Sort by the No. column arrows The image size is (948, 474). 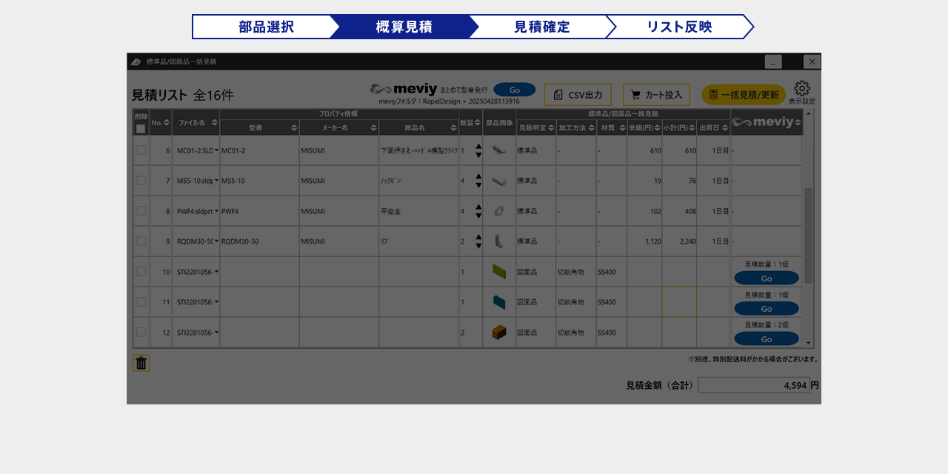166,122
